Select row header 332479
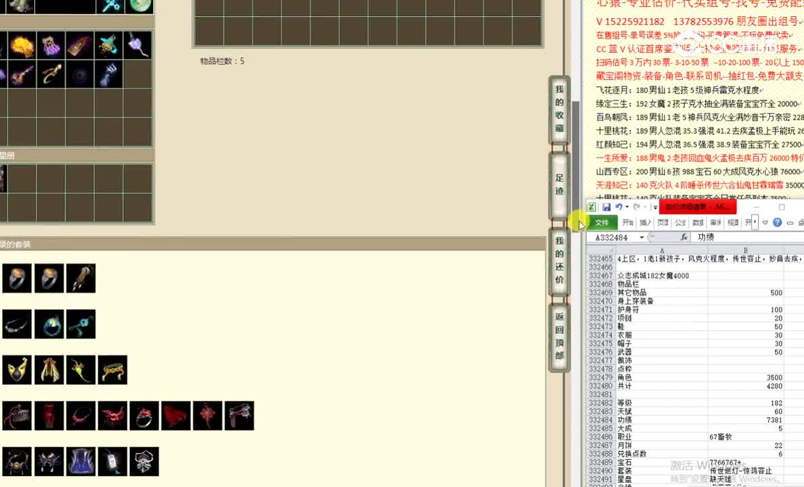 coord(600,377)
